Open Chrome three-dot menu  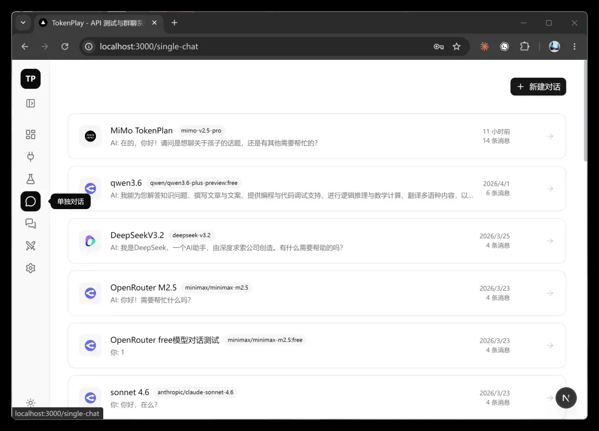(575, 47)
